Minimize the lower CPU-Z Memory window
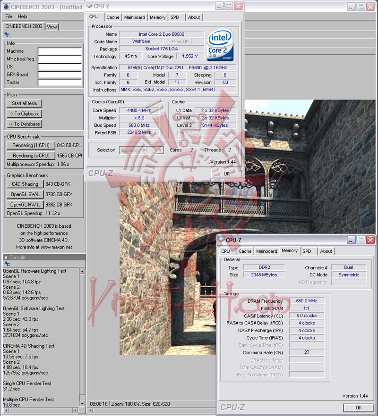Screen dimensions: 378x416 tap(351, 240)
